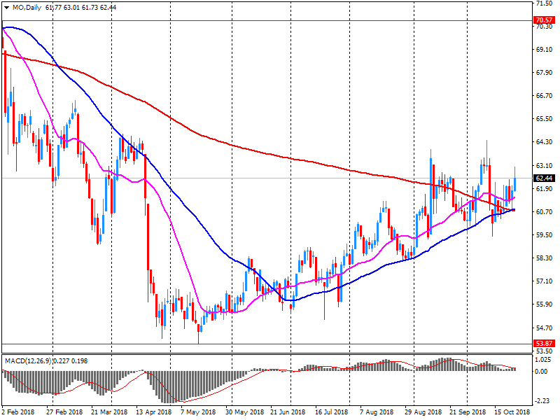Viewport: 560px width, 420px height.
Task: Select the 64.30 price scale label
Action: pos(544,142)
